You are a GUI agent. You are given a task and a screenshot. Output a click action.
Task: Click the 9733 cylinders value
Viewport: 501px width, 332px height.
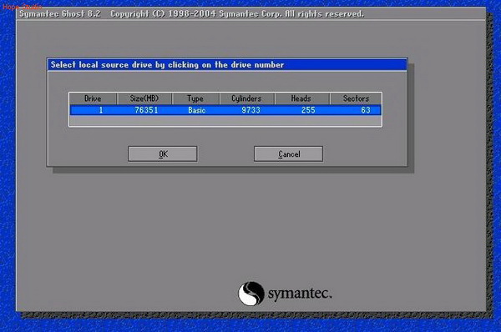pyautogui.click(x=250, y=110)
